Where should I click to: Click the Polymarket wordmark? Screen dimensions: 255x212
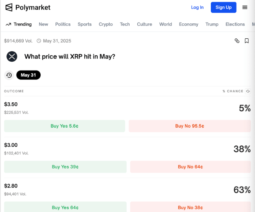tap(33, 8)
